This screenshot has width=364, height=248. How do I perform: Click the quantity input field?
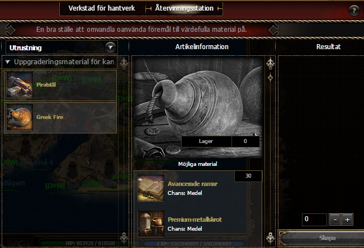tap(314, 220)
